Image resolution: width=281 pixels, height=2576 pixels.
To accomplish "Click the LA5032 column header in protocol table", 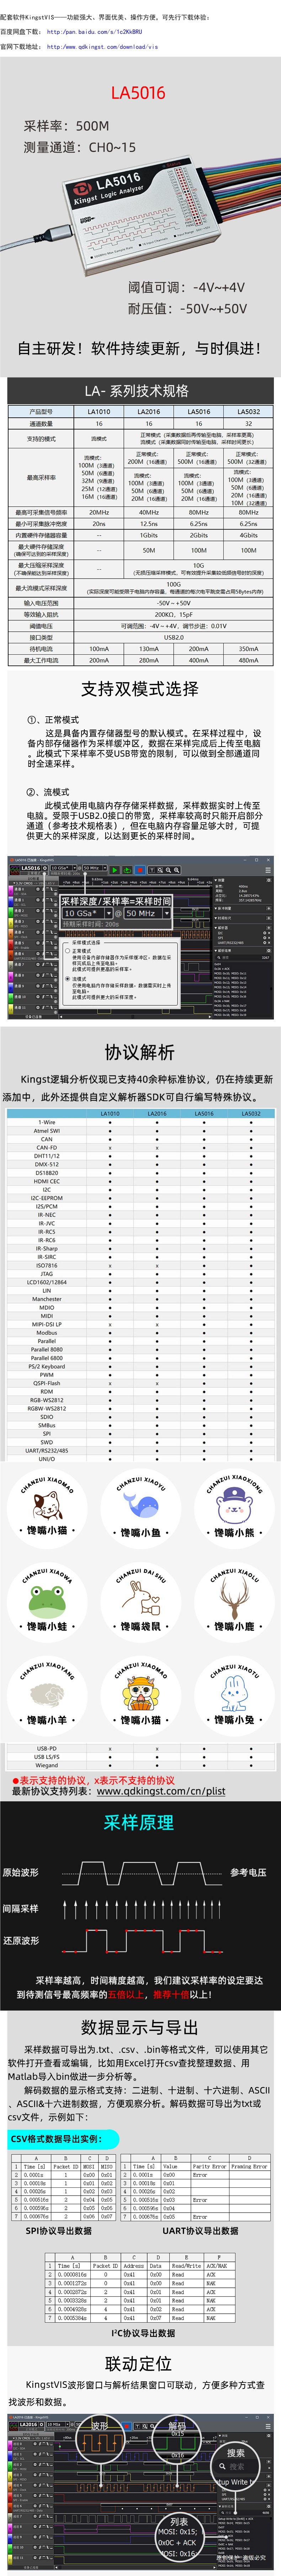I will [250, 1113].
